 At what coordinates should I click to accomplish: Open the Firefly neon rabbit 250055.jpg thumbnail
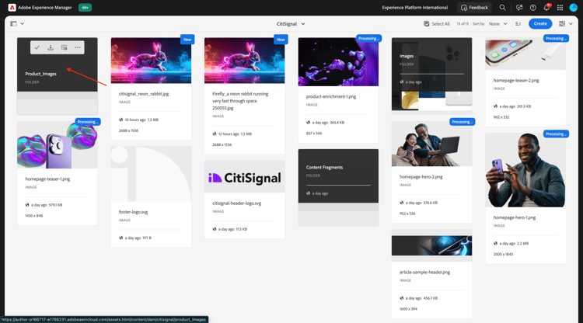pyautogui.click(x=244, y=60)
